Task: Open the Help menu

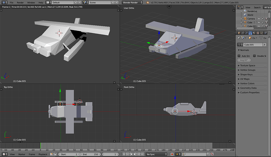Action: (x=41, y=3)
